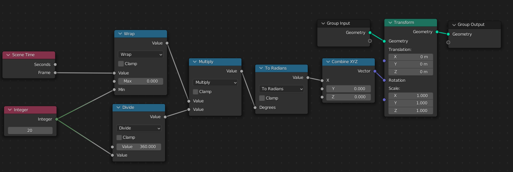Click the Transform Scale X field
This screenshot has height=172, width=513.
(x=411, y=96)
